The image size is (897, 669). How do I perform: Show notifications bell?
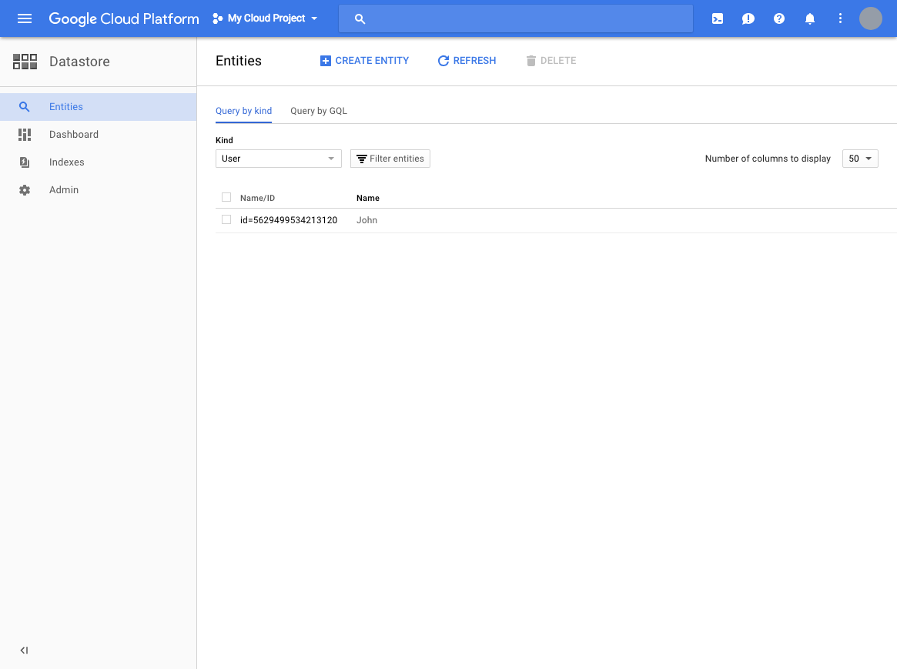click(x=810, y=19)
